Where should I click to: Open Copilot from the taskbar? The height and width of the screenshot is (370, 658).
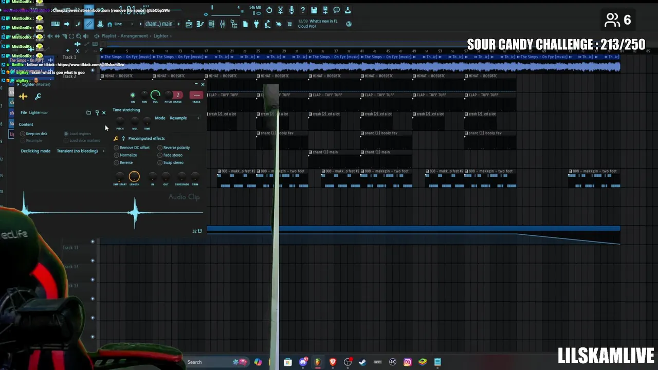pos(258,362)
